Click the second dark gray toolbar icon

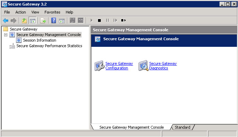tap(81, 20)
